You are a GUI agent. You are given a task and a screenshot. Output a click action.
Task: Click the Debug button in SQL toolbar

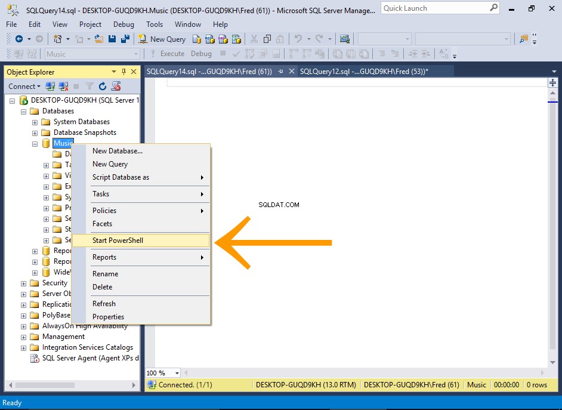(x=201, y=54)
